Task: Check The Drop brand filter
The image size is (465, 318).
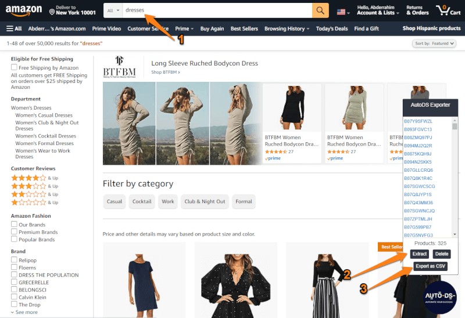Action: pos(14,304)
